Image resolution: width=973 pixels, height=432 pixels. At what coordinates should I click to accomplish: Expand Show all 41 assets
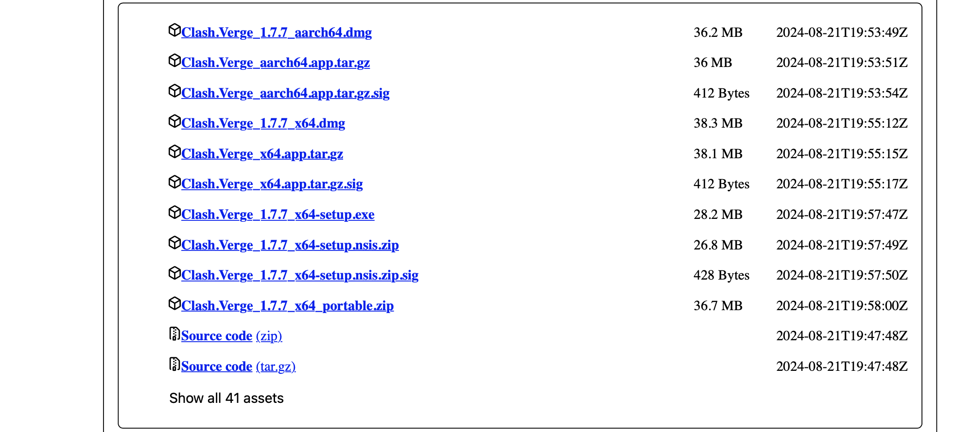[226, 398]
